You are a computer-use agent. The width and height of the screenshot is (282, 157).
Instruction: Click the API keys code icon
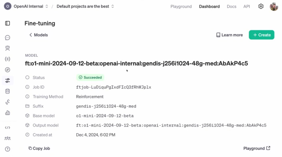[8, 128]
